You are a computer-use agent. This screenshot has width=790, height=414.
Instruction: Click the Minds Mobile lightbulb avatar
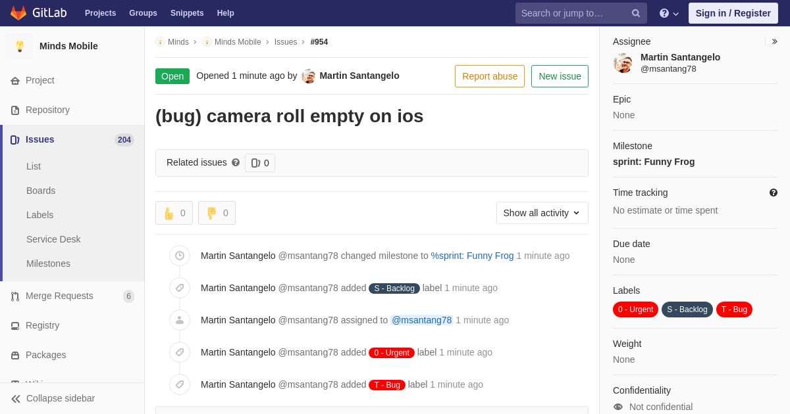coord(20,46)
